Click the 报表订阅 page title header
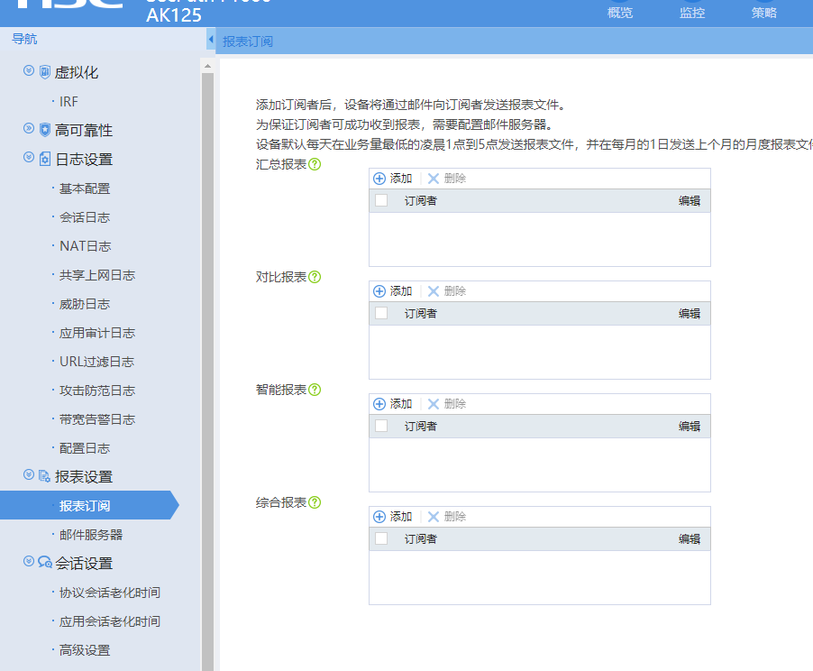This screenshot has width=813, height=671. coord(248,41)
